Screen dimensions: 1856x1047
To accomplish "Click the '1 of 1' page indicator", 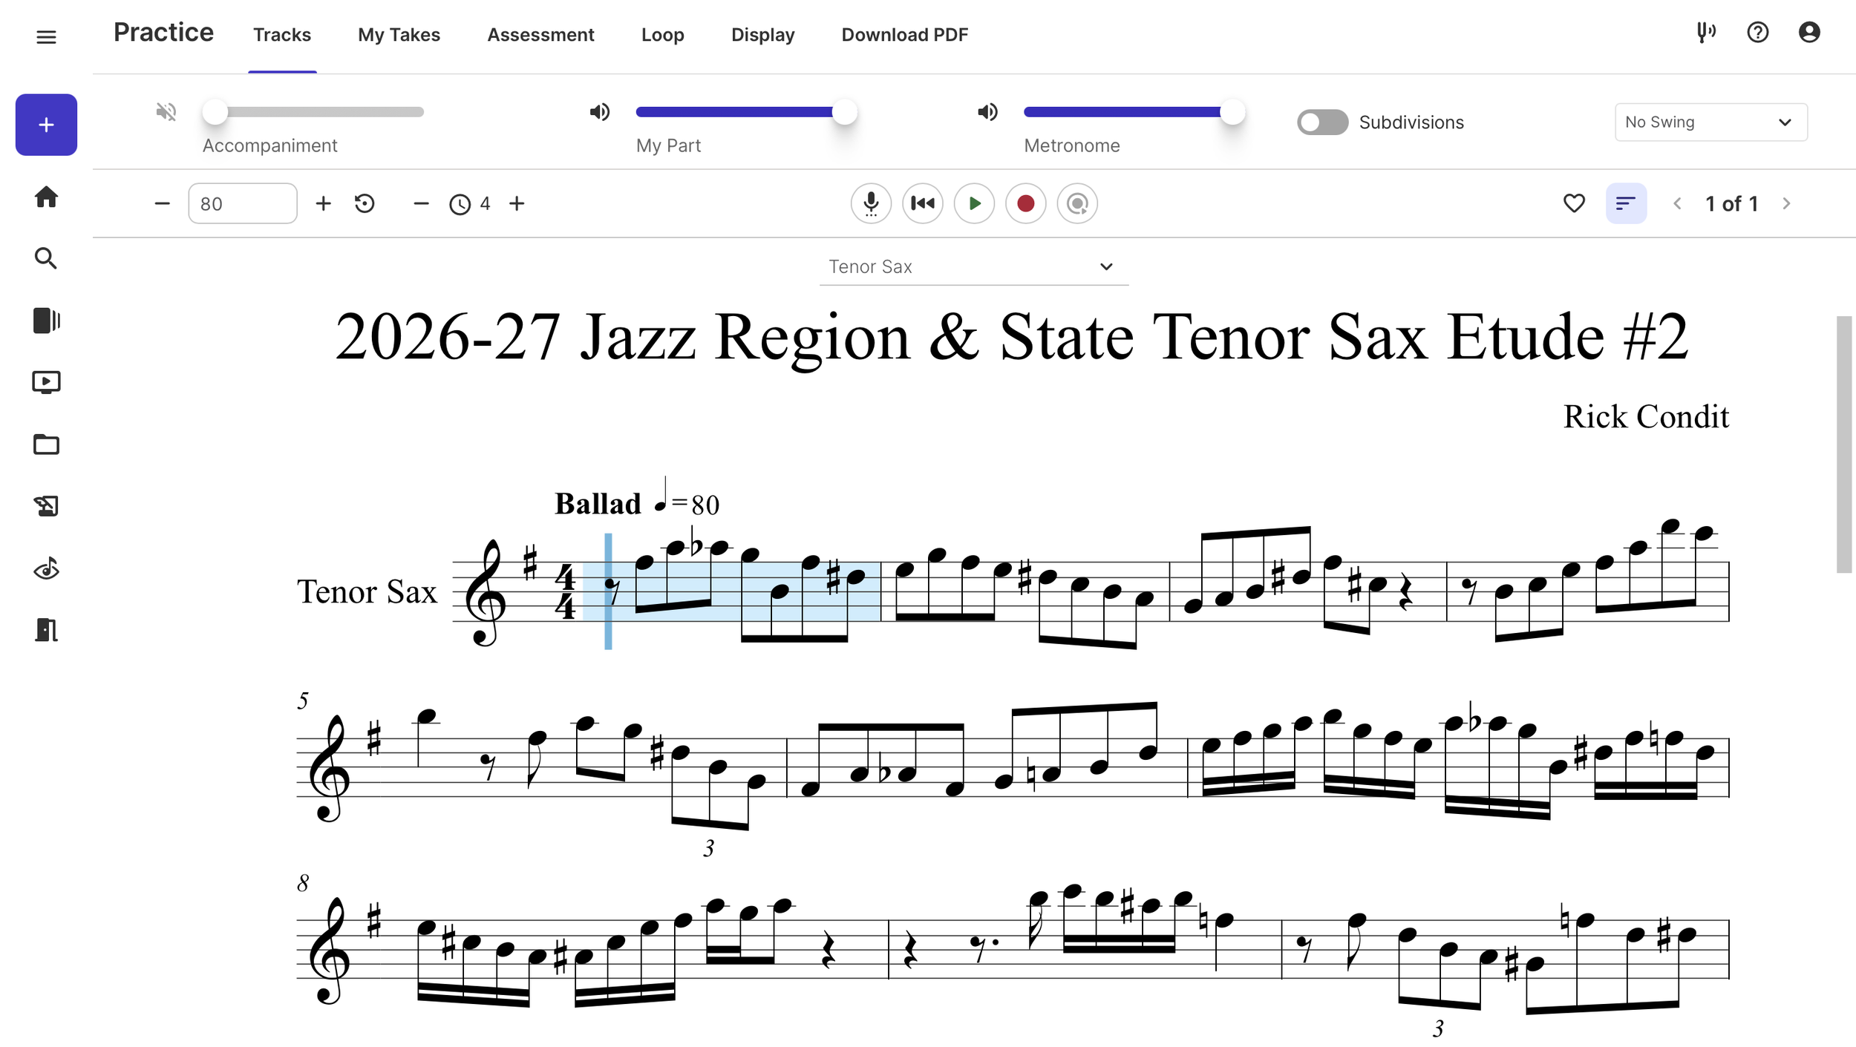I will click(1732, 203).
